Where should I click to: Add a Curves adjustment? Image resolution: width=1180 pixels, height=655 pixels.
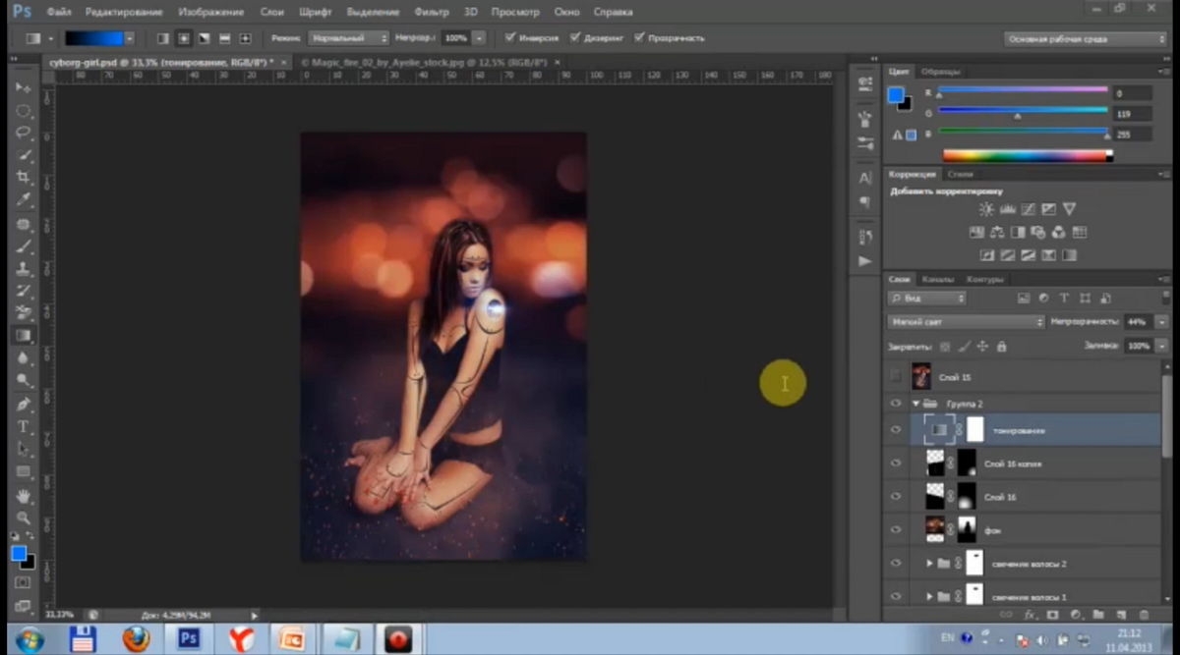[1028, 209]
